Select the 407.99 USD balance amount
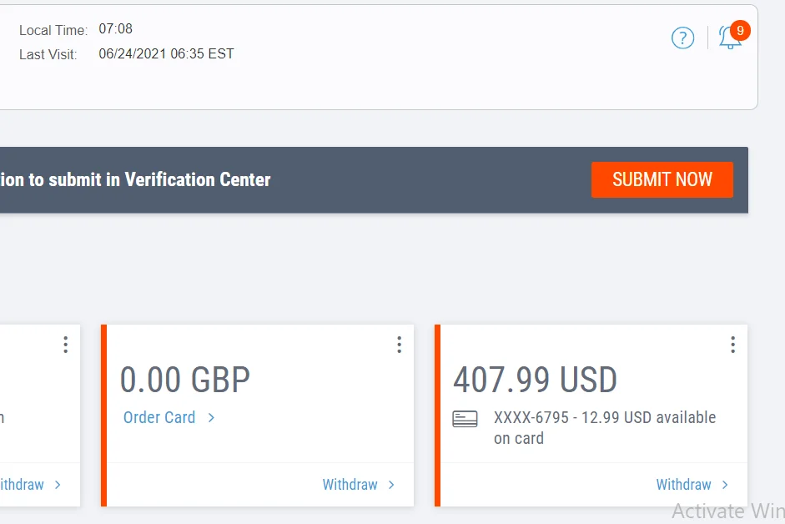785x524 pixels. click(x=535, y=380)
